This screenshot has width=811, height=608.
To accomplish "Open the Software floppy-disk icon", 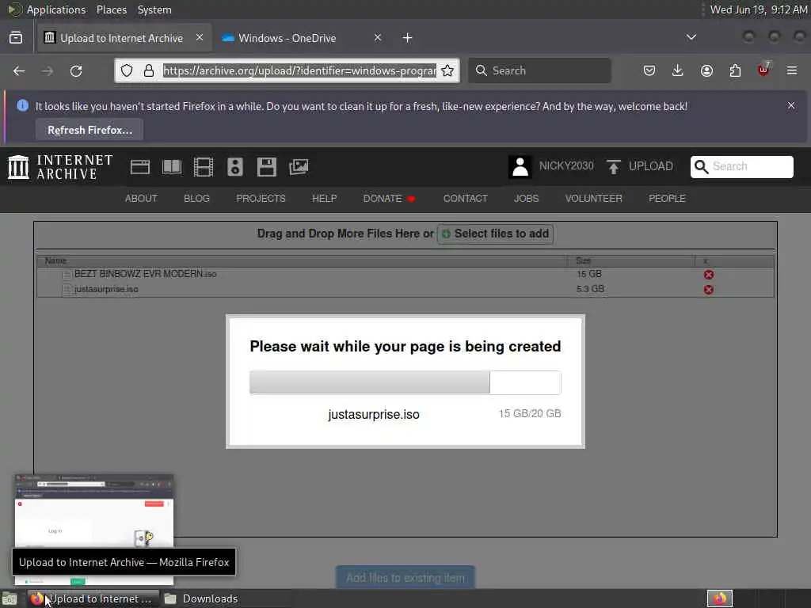I will 267,167.
